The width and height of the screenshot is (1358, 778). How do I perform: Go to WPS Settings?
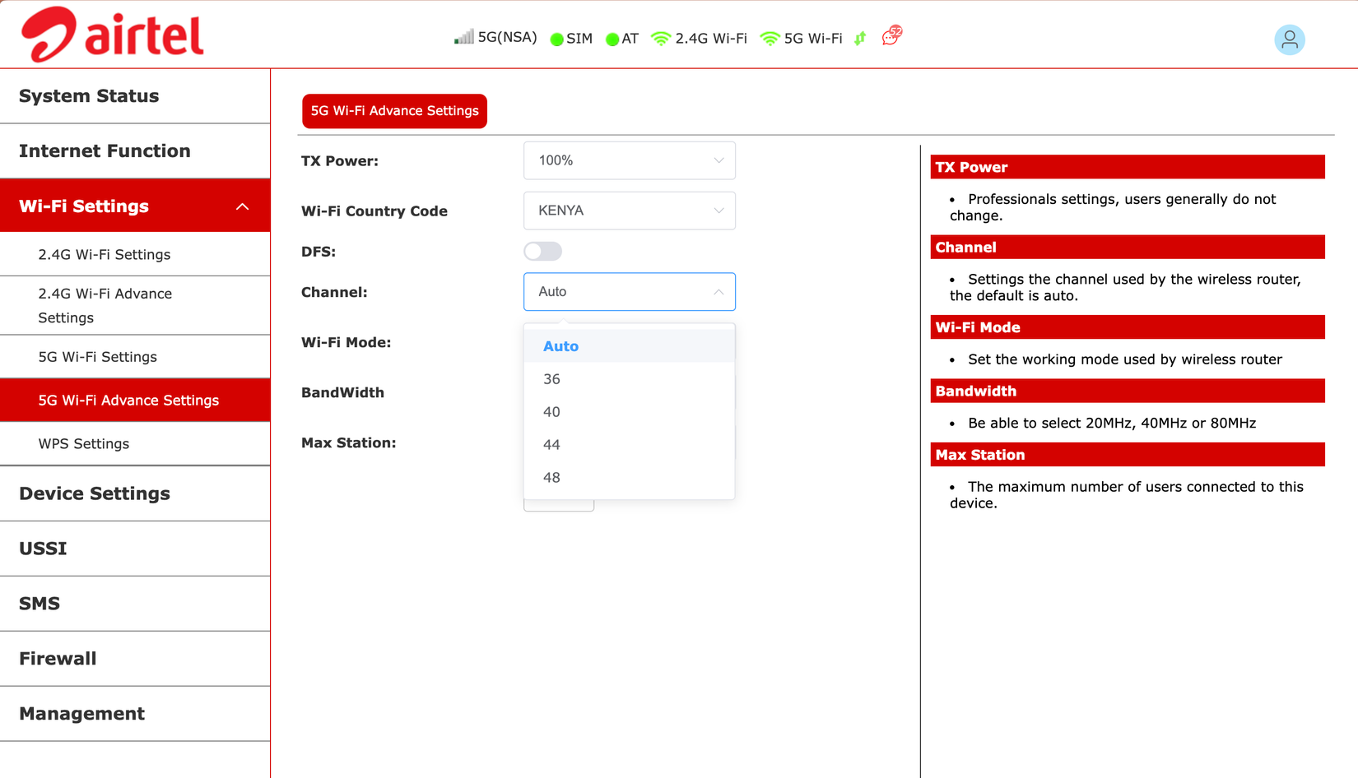pyautogui.click(x=83, y=443)
